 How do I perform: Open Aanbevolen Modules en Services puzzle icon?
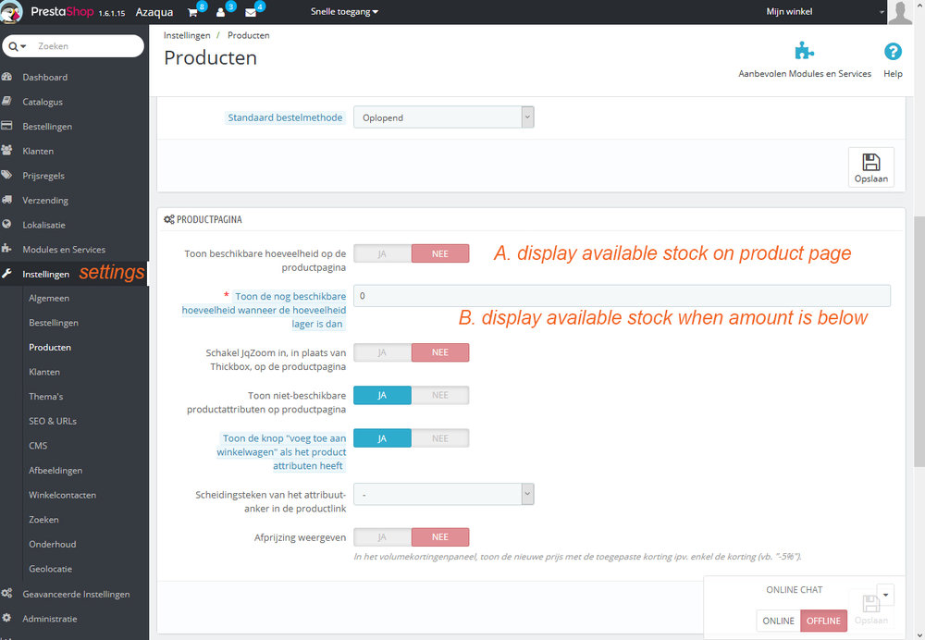pyautogui.click(x=804, y=51)
